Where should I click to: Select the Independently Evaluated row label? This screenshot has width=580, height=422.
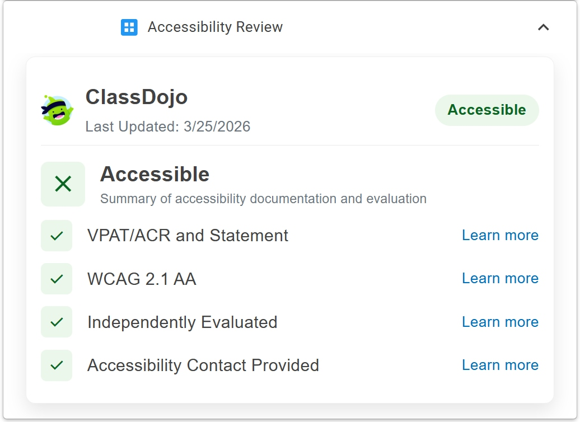182,322
